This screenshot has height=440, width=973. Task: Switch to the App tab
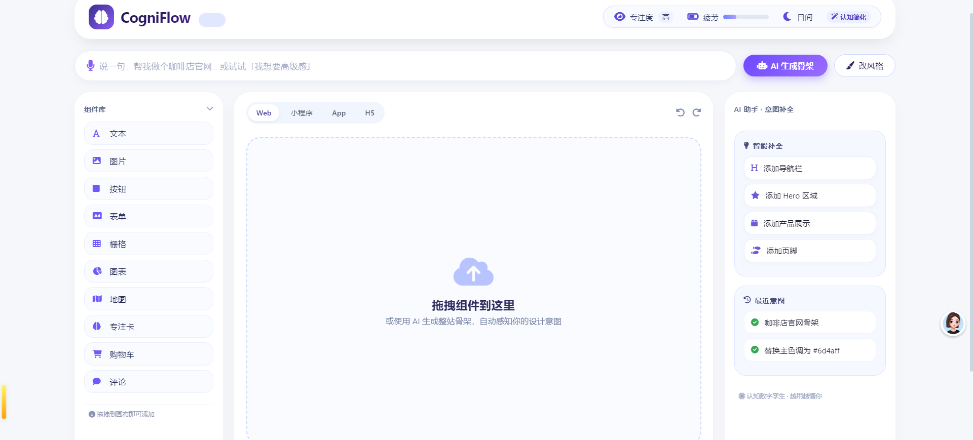click(x=339, y=113)
